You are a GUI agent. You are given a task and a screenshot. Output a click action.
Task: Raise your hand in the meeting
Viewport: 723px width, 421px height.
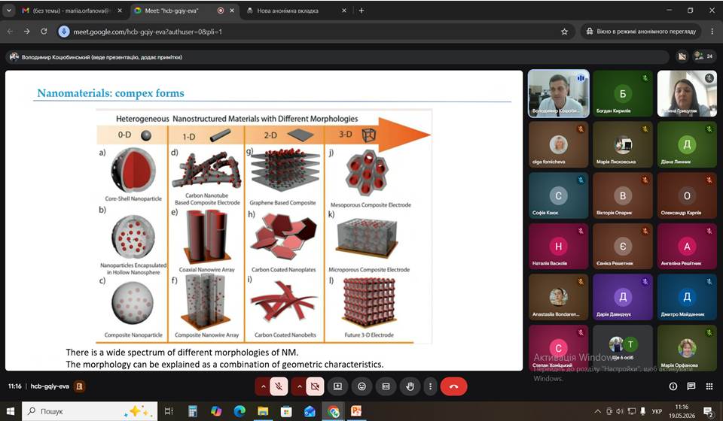click(410, 386)
